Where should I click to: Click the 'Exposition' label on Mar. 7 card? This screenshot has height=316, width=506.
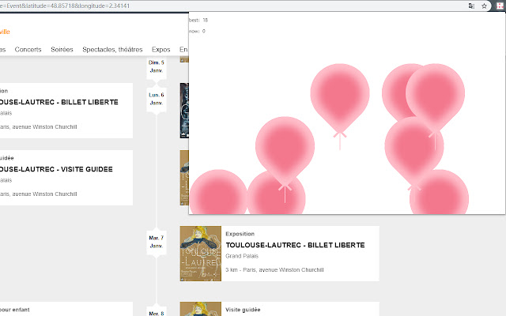pos(240,234)
